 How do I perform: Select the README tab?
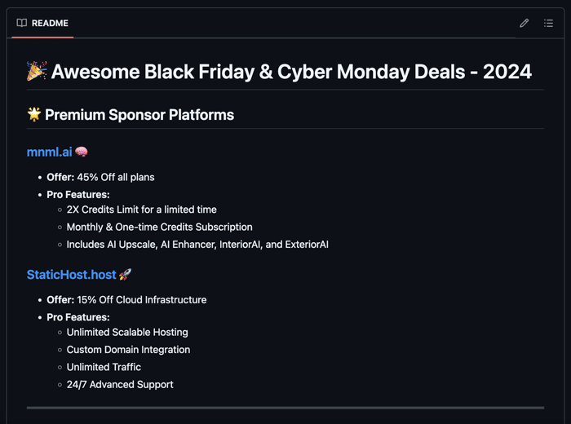pos(42,24)
